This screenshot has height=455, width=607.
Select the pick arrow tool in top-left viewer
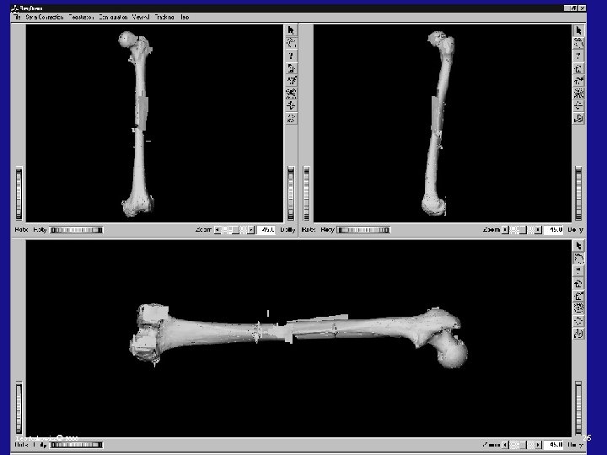[291, 30]
